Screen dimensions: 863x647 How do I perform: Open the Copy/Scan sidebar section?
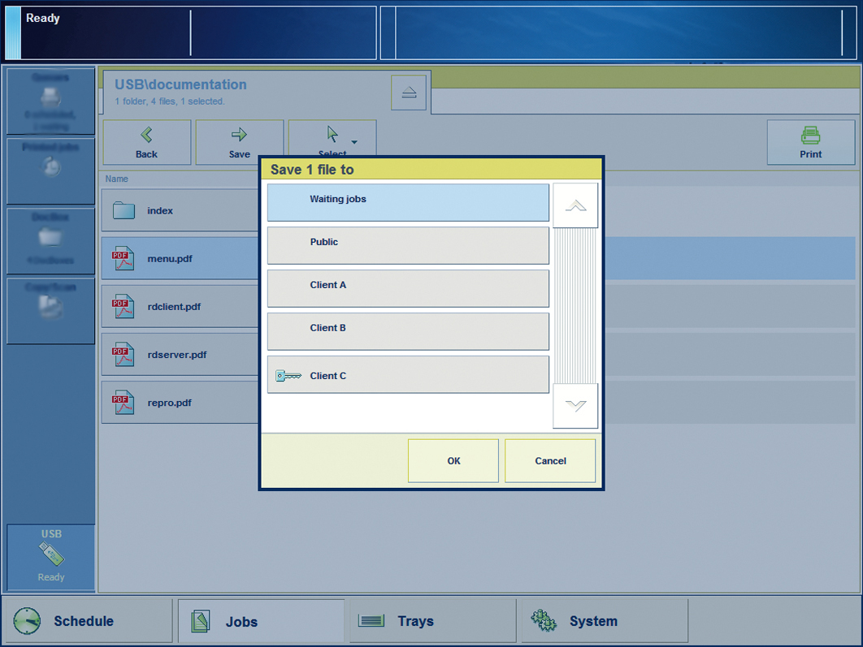click(51, 311)
